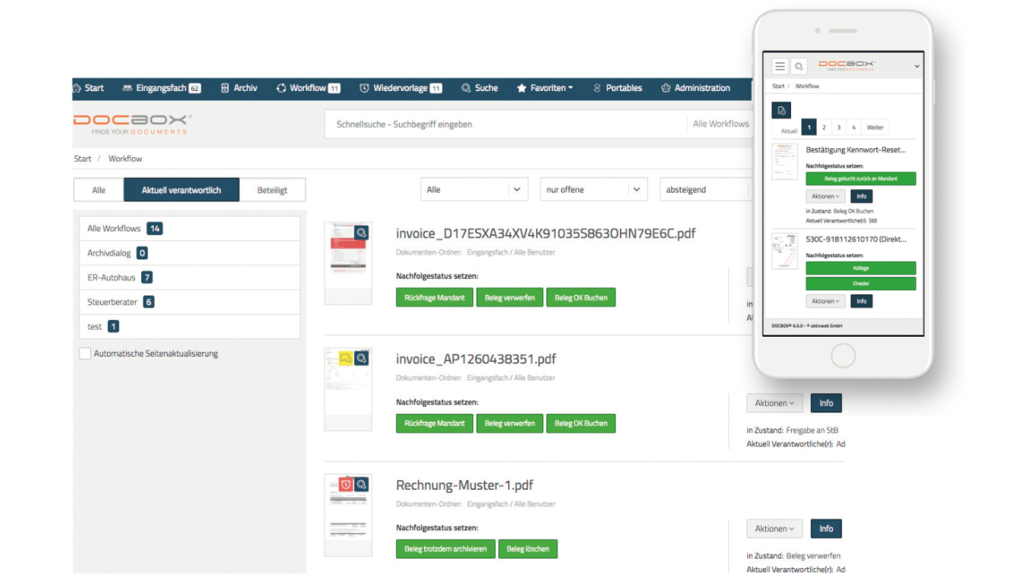The image size is (1032, 580).
Task: Tap Info for S30C-918112610170 on phone
Action: pyautogui.click(x=861, y=300)
